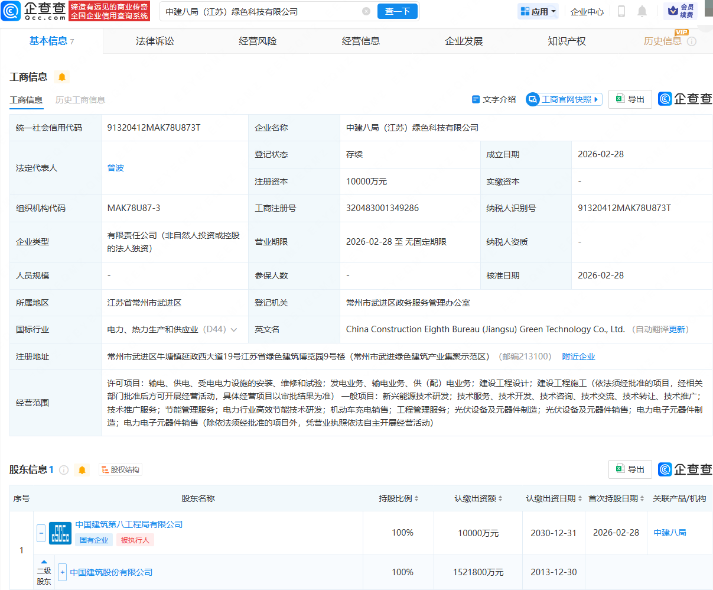This screenshot has width=713, height=590.
Task: Click the 工商官网快照 snapshot button
Action: 564,99
